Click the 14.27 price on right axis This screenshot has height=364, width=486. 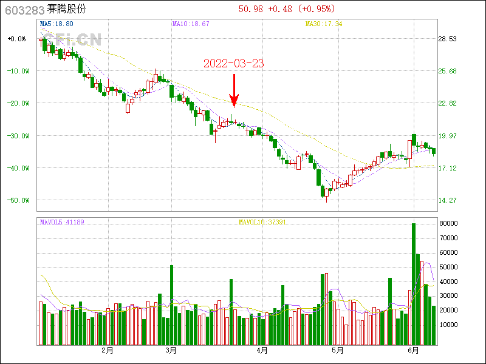coord(448,200)
